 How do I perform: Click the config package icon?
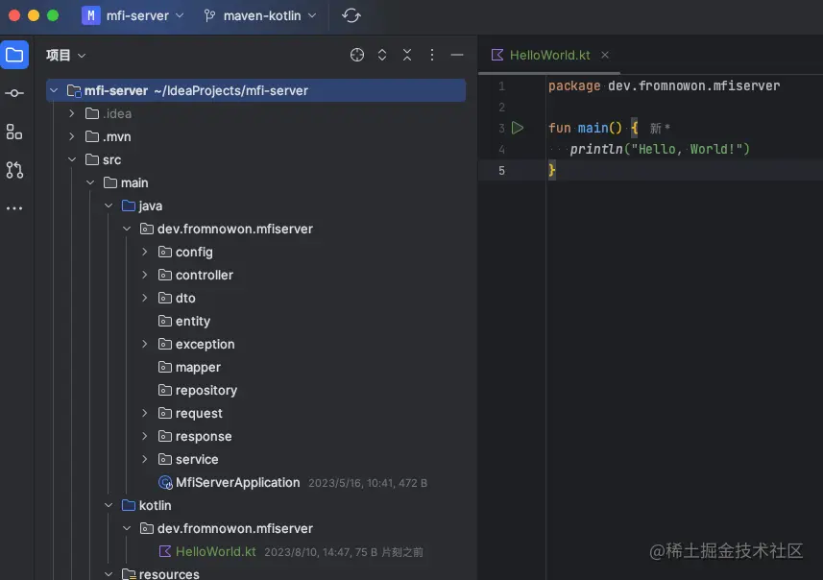pos(165,252)
